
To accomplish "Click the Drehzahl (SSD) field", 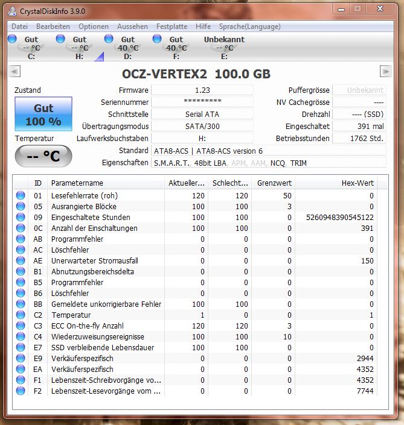I will [359, 114].
